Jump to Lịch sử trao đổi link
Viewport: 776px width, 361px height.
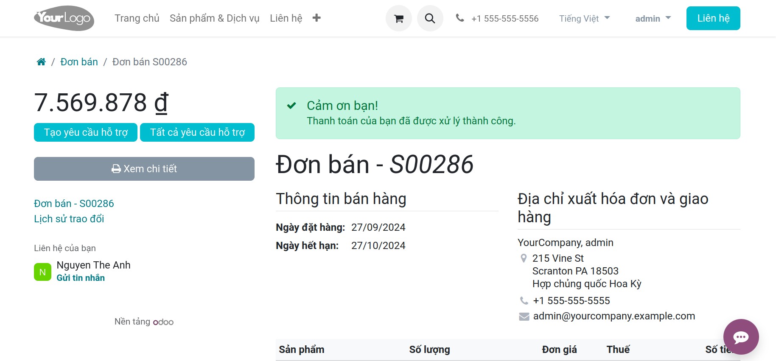point(69,219)
